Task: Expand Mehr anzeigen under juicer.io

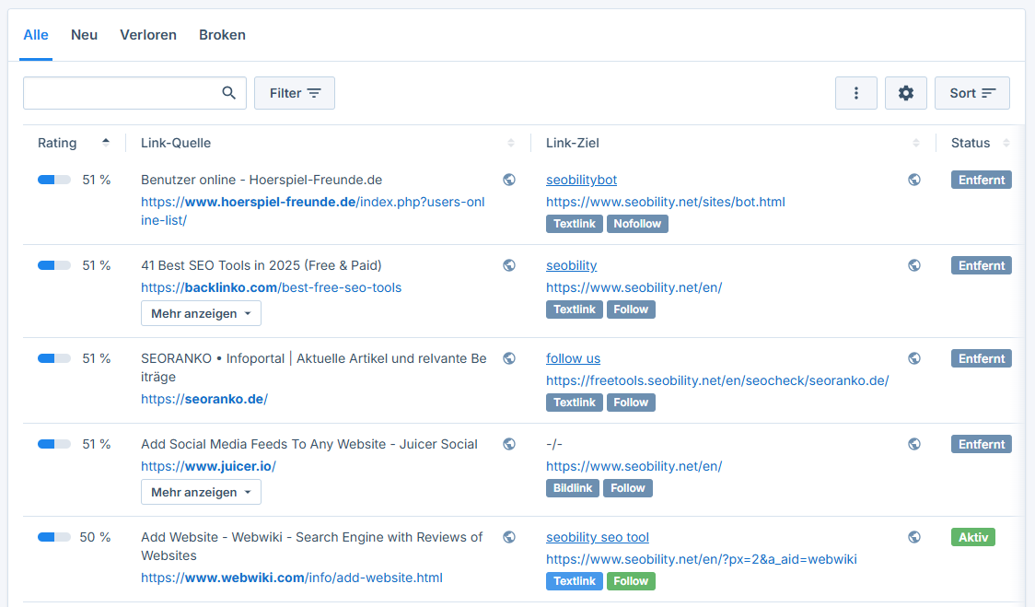Action: (x=202, y=492)
